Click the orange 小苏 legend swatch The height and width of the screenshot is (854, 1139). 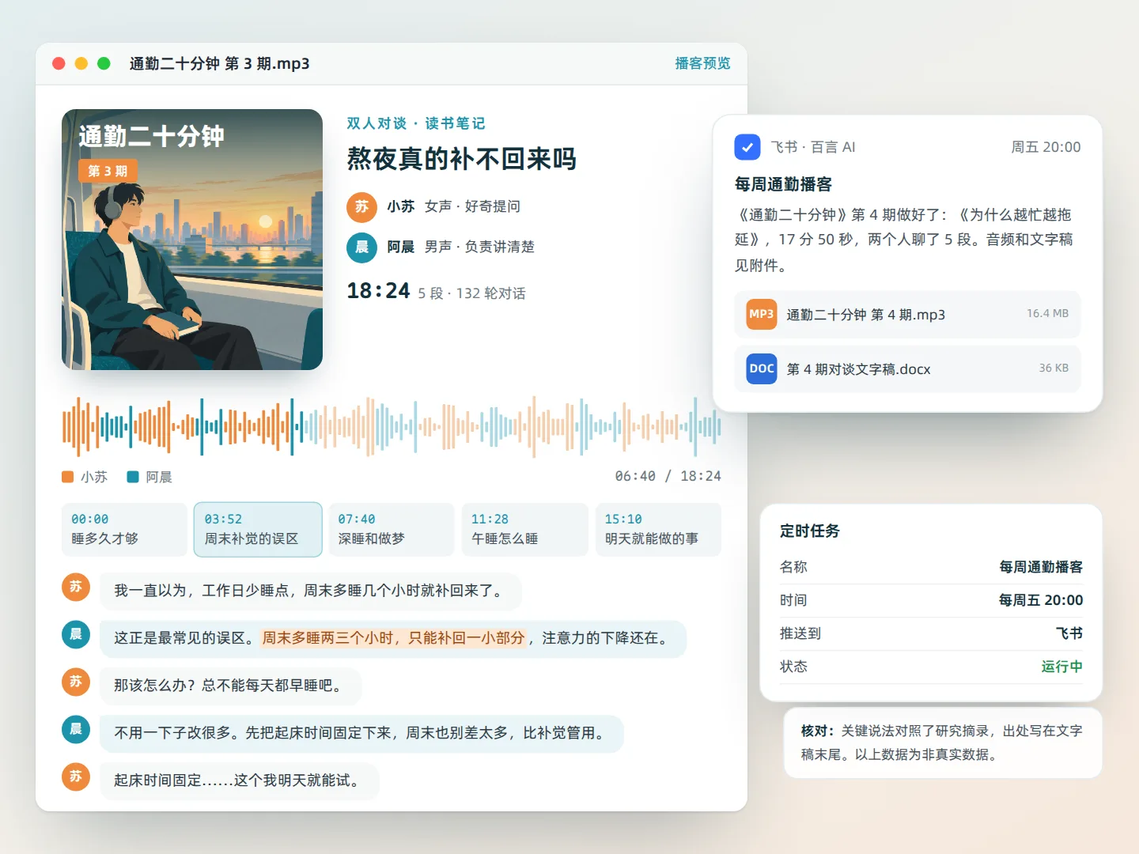click(68, 477)
